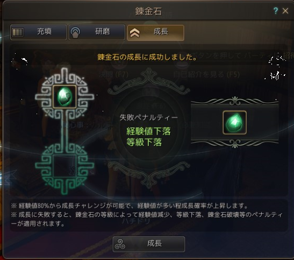Switch to the 研磨 tab
The image size is (294, 260).
(x=97, y=32)
